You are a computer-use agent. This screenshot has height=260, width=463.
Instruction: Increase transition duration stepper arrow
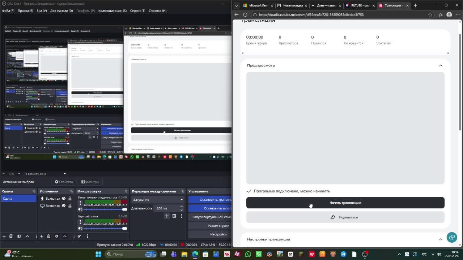coord(181,207)
